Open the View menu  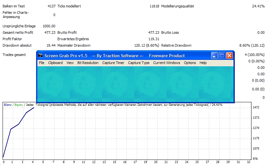pos(70,63)
